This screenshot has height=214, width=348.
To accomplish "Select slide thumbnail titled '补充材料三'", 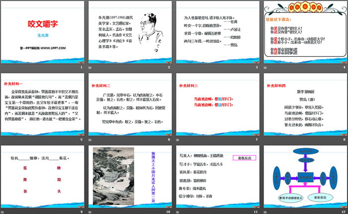I will 218,104.
